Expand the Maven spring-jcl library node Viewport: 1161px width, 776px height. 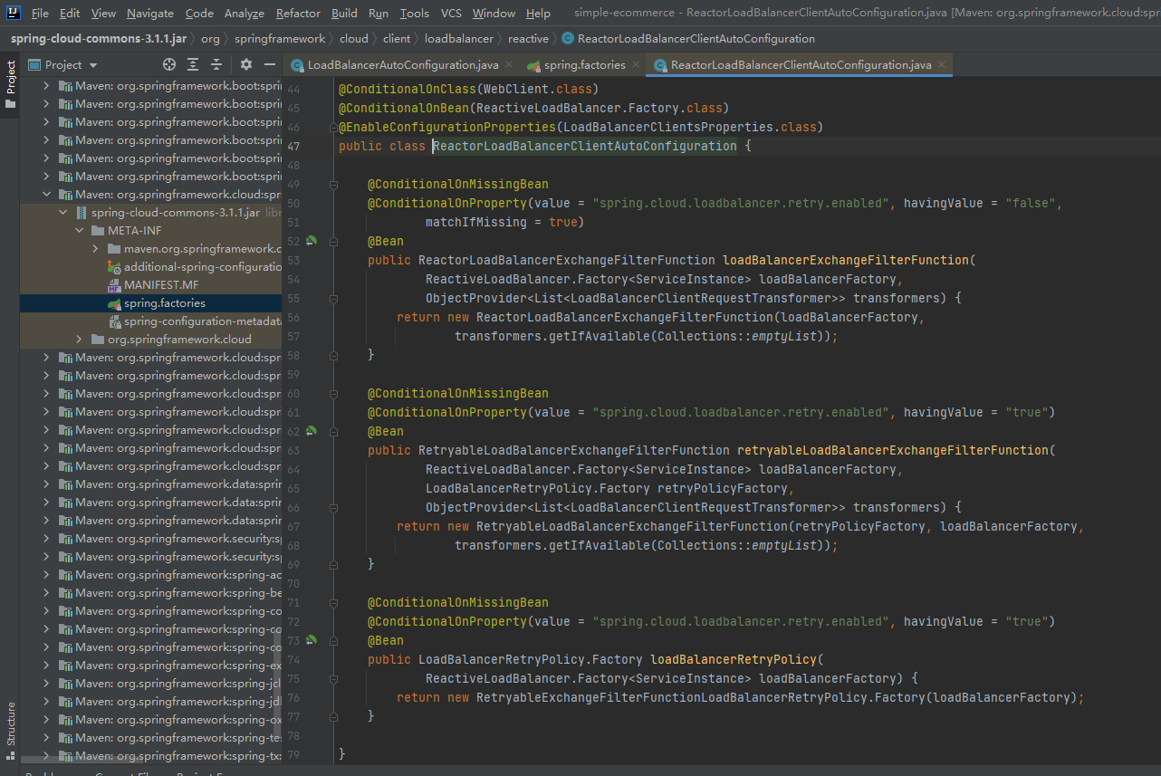pos(48,684)
